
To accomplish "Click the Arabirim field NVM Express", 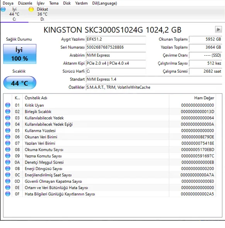I will (x=116, y=55).
